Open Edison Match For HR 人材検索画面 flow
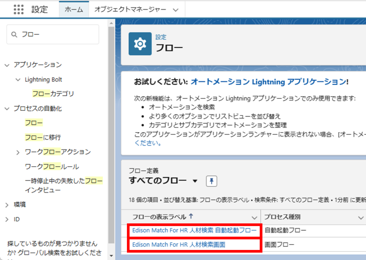The image size is (366, 260). (x=179, y=245)
